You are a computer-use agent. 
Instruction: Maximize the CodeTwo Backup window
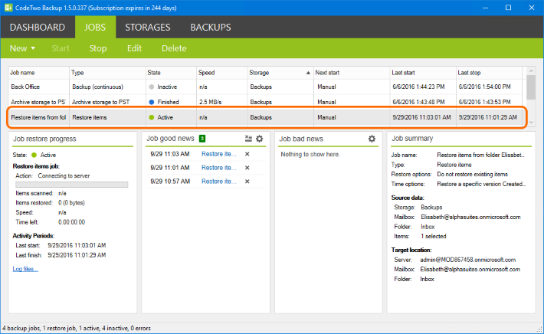tap(508, 8)
